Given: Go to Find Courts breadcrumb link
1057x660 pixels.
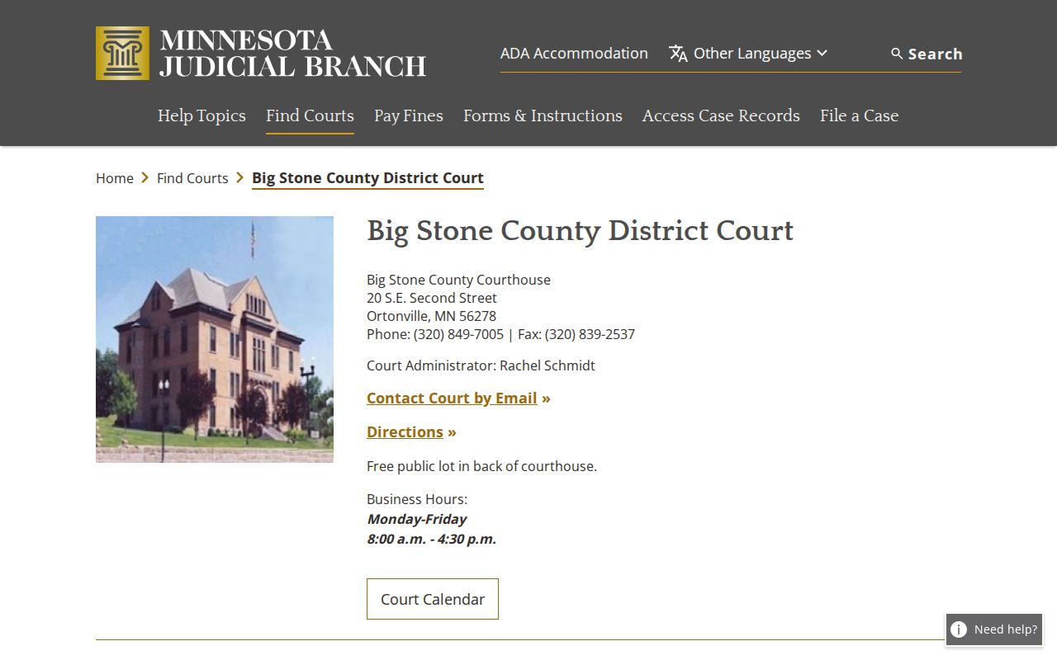Looking at the screenshot, I should 192,178.
